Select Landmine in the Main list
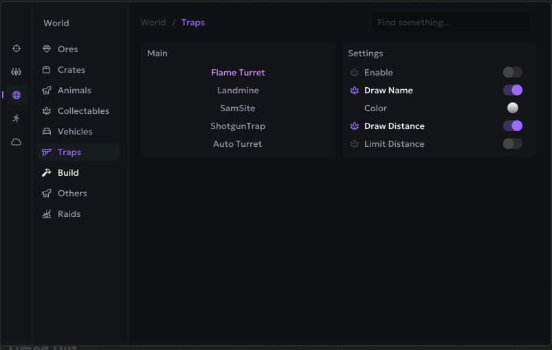The width and height of the screenshot is (552, 350). point(238,91)
